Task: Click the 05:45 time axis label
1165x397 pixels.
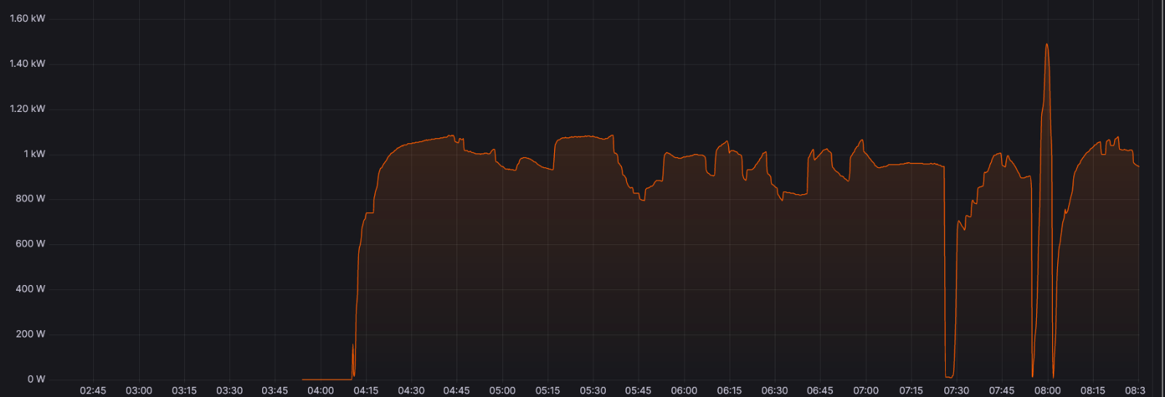Action: pos(638,390)
